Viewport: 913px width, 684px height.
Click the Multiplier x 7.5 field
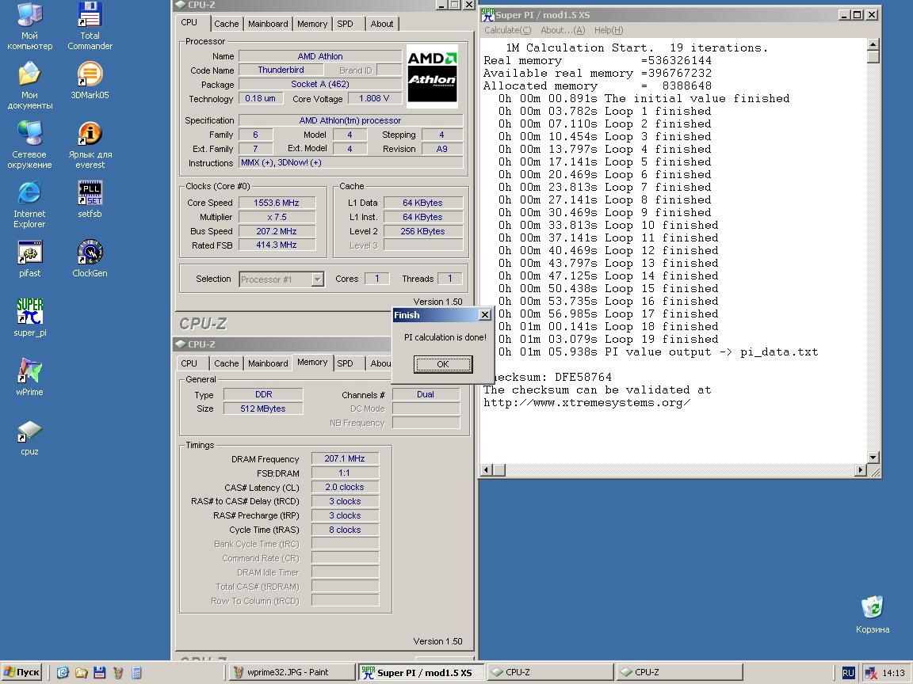277,217
